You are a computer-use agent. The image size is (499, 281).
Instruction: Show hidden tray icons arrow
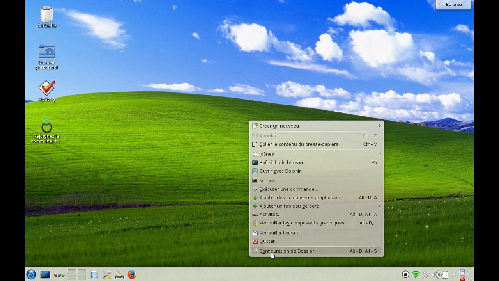tap(453, 275)
